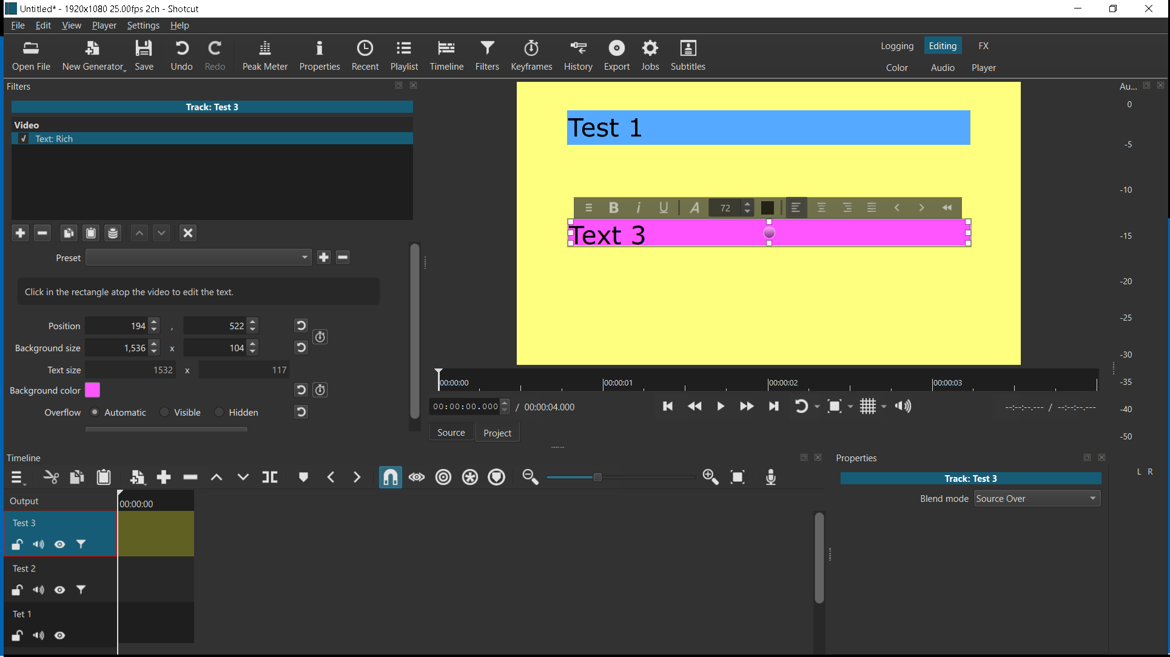Click the Export toolbar icon

[x=616, y=55]
